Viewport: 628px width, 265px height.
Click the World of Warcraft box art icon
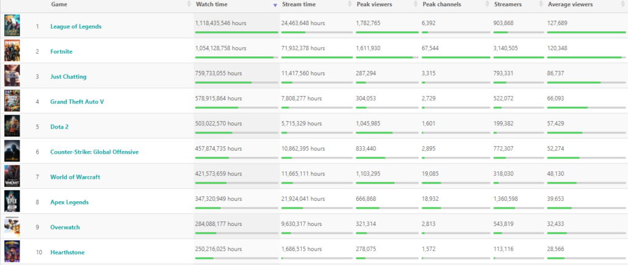tap(12, 176)
